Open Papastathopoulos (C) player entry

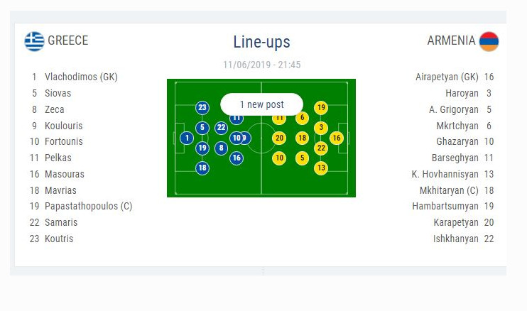(81, 206)
